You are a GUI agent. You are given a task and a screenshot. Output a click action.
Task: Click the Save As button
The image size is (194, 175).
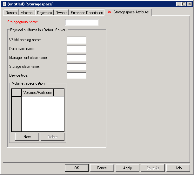pyautogui.click(x=153, y=168)
